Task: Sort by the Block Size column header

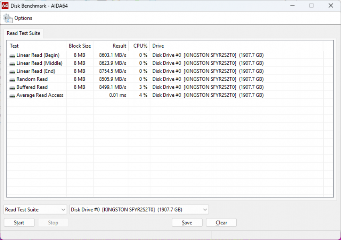Action: (79, 46)
